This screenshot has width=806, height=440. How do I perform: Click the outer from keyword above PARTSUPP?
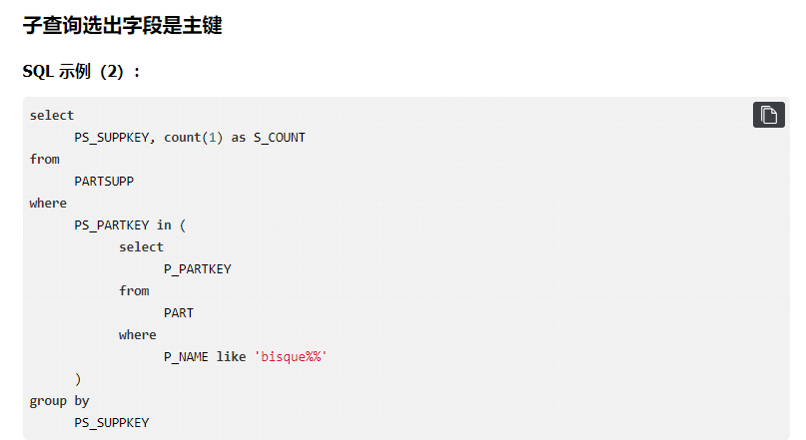45,160
